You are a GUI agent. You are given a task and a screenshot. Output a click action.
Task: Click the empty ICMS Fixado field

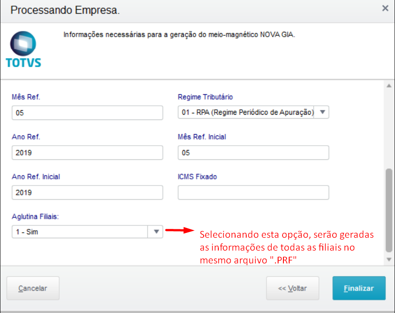coord(253,193)
